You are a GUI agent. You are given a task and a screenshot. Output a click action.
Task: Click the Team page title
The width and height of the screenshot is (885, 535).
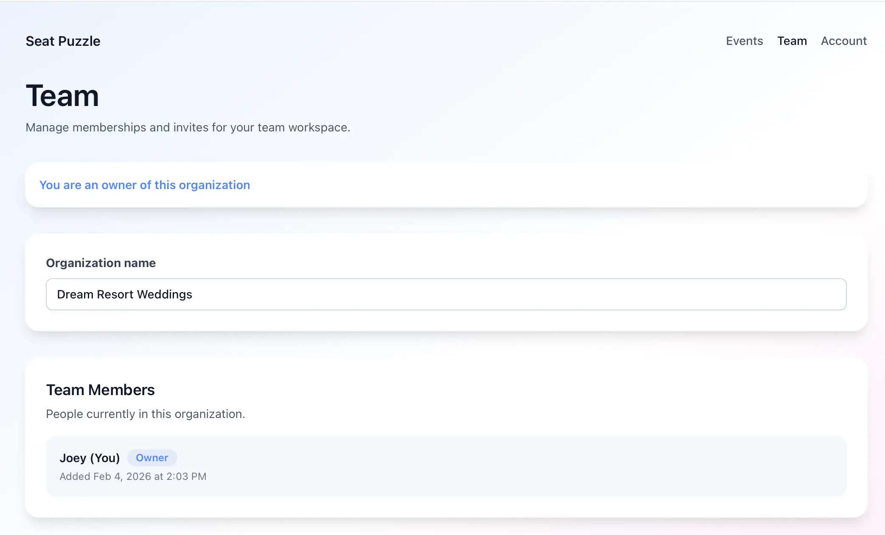pyautogui.click(x=62, y=95)
